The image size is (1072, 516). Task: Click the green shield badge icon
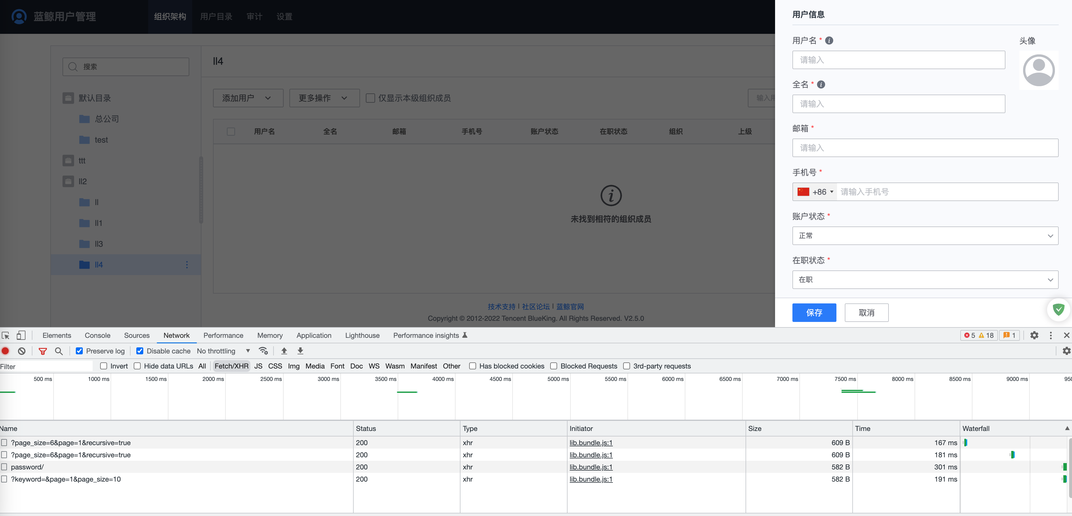click(x=1058, y=310)
